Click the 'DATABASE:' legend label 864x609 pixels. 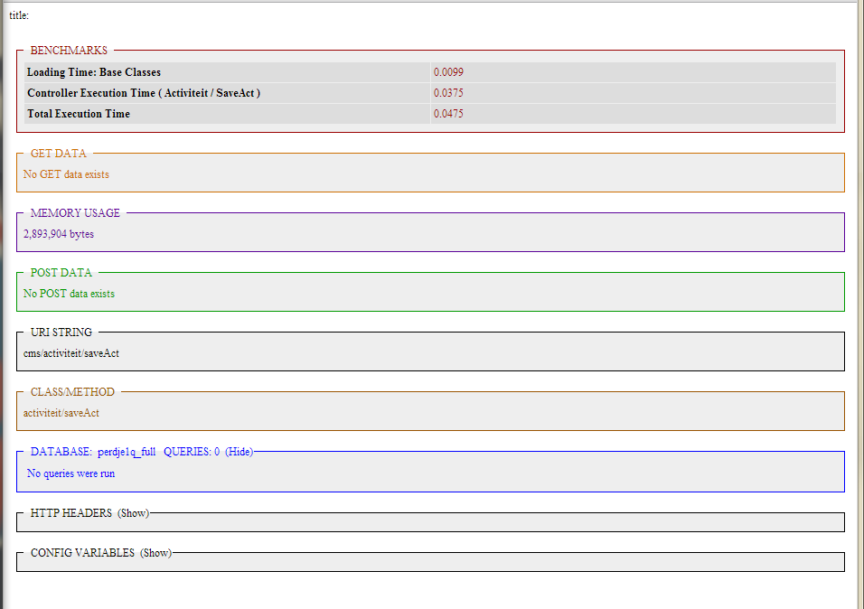coord(61,452)
